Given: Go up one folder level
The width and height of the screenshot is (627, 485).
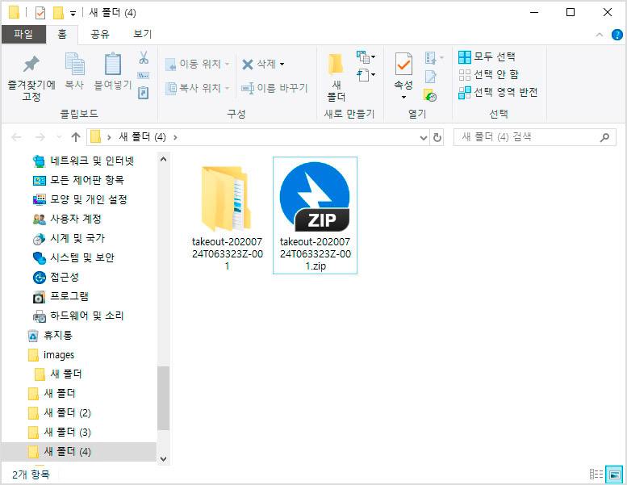Looking at the screenshot, I should coord(76,137).
